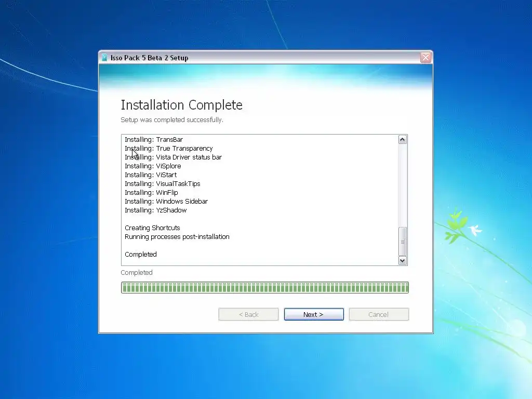Click the 'Installation Complete' heading

pyautogui.click(x=181, y=105)
